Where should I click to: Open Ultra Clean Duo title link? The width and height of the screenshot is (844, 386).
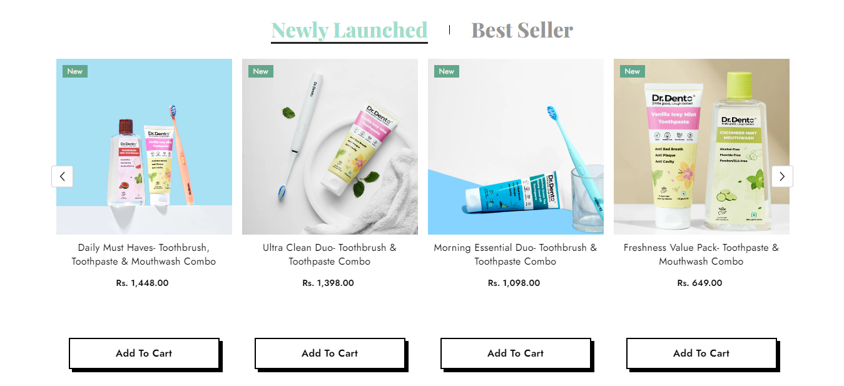330,255
